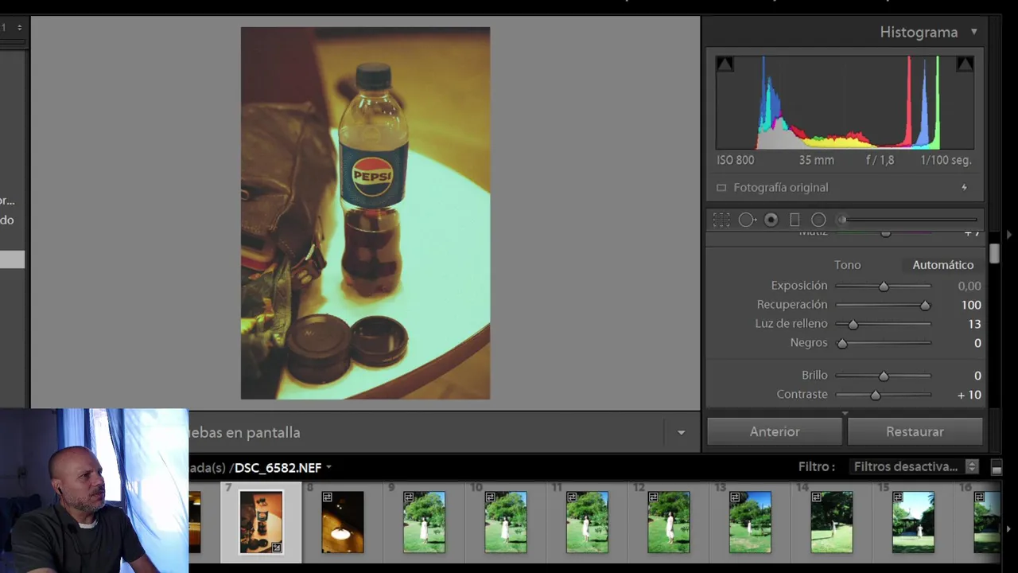
Task: Adjust the Negros slider
Action: [883, 343]
